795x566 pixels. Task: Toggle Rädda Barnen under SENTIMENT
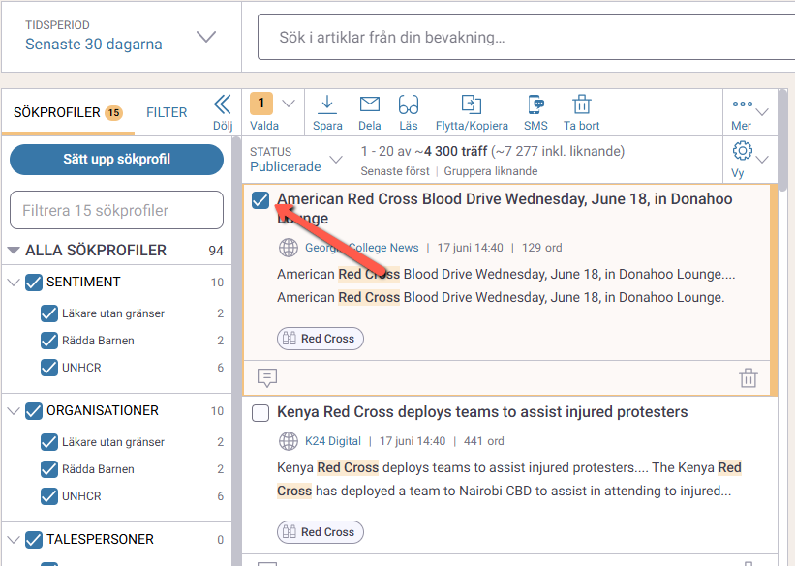click(x=49, y=341)
